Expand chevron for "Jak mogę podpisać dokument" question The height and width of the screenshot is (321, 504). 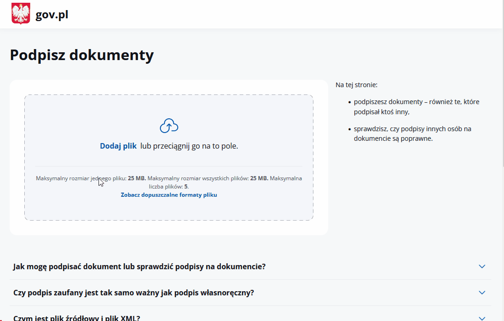[x=482, y=266]
